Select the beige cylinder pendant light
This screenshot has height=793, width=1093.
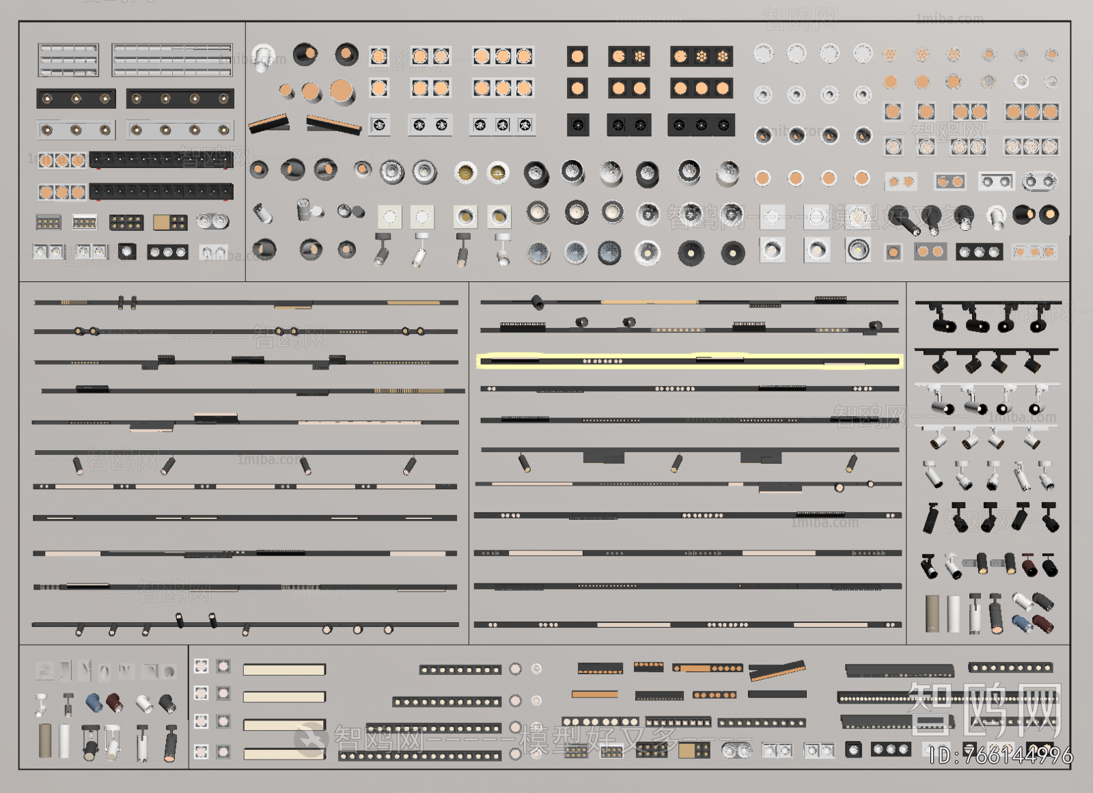coord(932,613)
